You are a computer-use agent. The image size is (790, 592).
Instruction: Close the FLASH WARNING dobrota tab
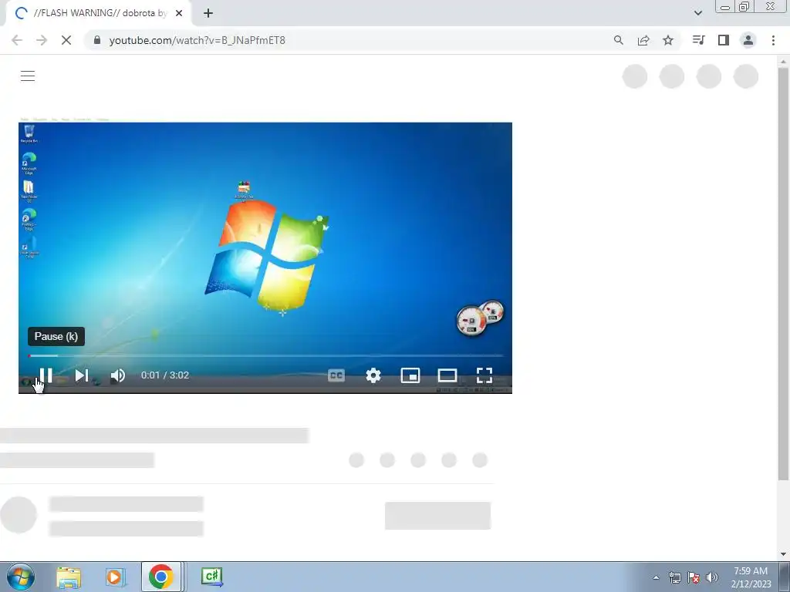179,13
